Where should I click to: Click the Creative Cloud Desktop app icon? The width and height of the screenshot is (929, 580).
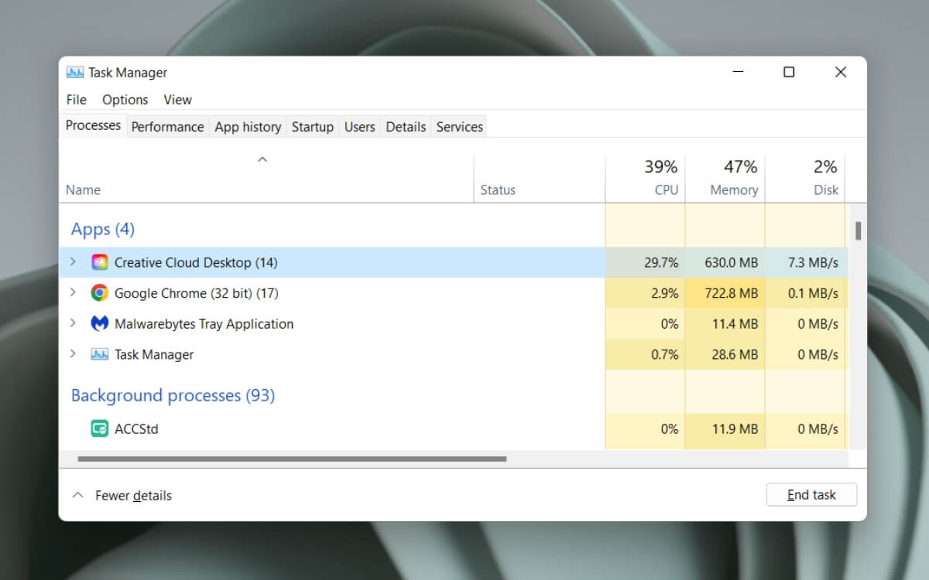[99, 262]
